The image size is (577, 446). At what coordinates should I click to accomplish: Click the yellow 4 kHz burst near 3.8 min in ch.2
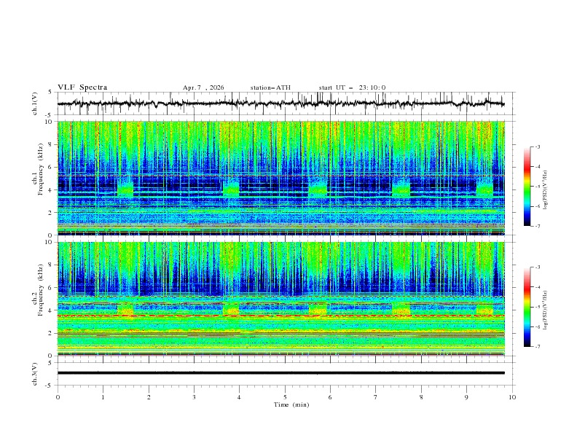click(x=231, y=310)
